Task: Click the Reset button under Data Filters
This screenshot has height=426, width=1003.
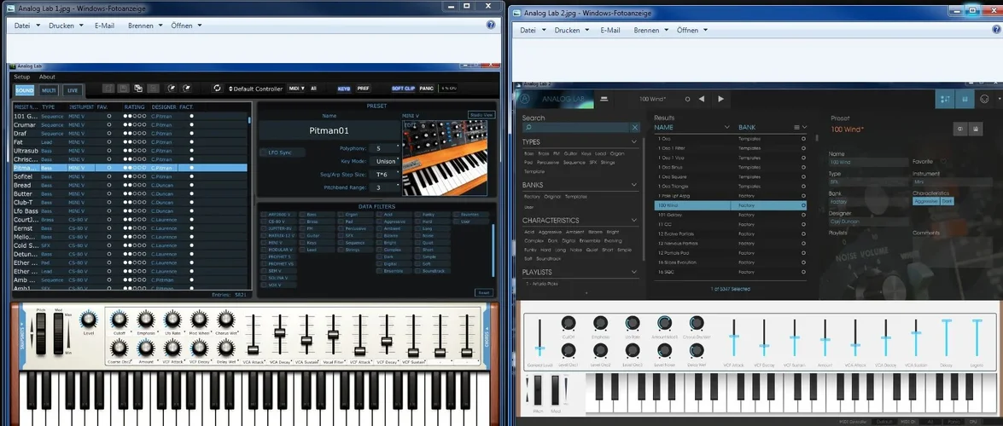Action: coord(484,292)
